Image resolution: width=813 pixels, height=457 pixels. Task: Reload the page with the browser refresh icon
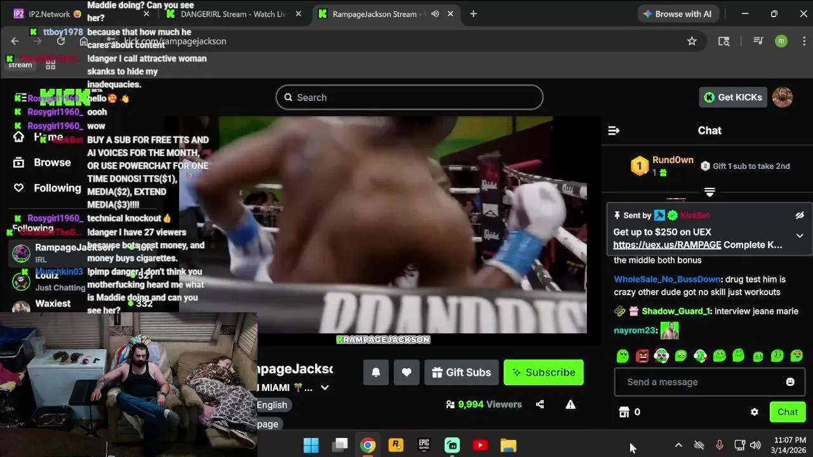pos(61,41)
